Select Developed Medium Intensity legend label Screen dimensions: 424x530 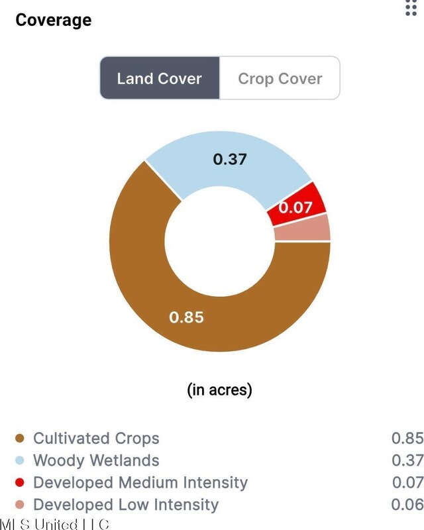pos(140,483)
